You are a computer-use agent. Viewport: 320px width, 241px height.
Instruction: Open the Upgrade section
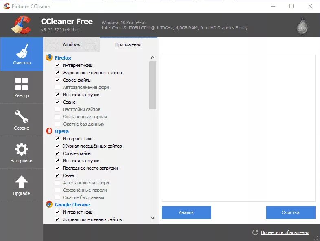click(x=22, y=185)
